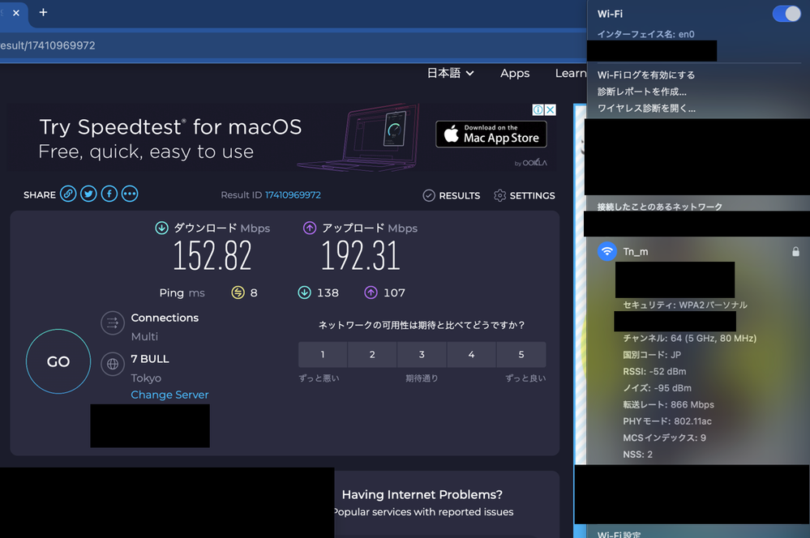Select 診断レポートを作成 menu entry
810x538 pixels.
pyautogui.click(x=641, y=92)
